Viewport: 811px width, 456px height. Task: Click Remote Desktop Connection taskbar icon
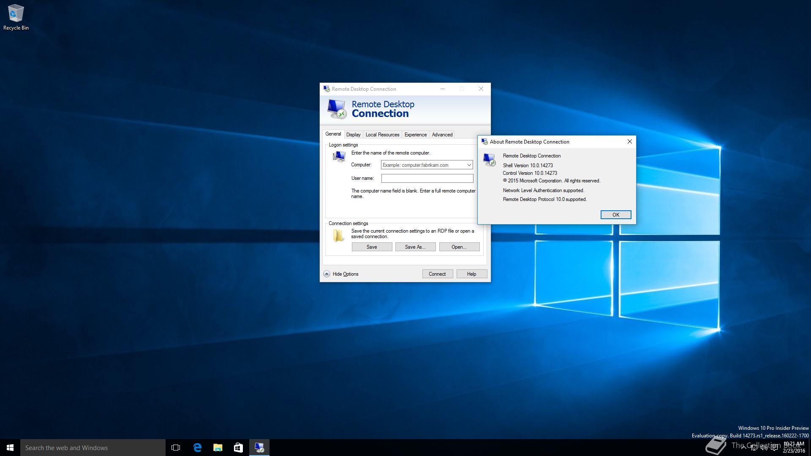tap(259, 448)
